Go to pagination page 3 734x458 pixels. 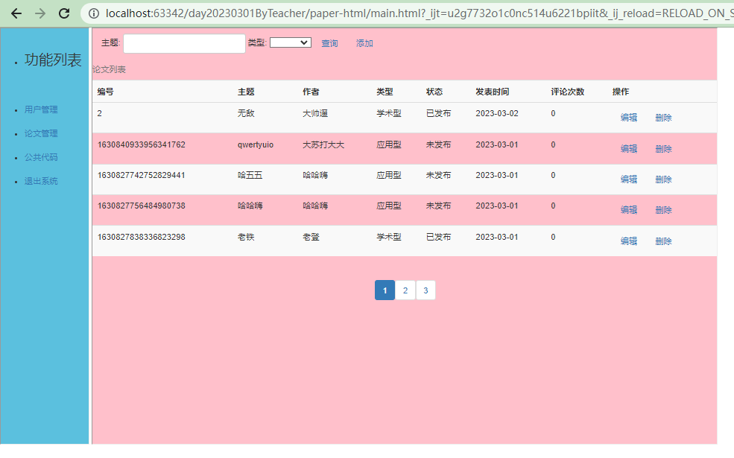click(425, 290)
